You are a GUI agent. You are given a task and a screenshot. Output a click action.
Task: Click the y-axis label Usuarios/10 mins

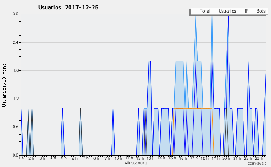click(x=4, y=85)
